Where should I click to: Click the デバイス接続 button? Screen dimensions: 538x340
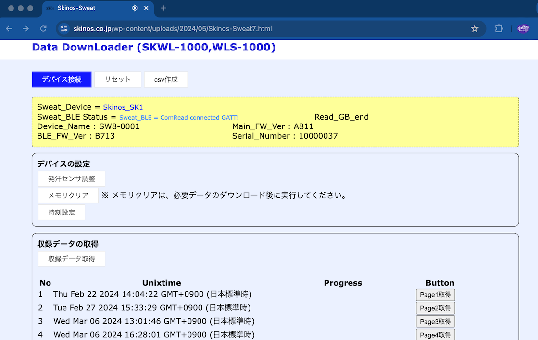click(x=62, y=79)
